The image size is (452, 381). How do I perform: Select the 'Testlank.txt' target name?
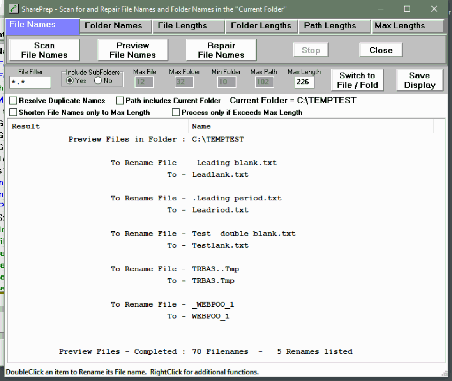click(220, 245)
